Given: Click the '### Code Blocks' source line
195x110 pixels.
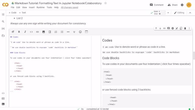Looking at the screenshot, I should click(x=18, y=53).
